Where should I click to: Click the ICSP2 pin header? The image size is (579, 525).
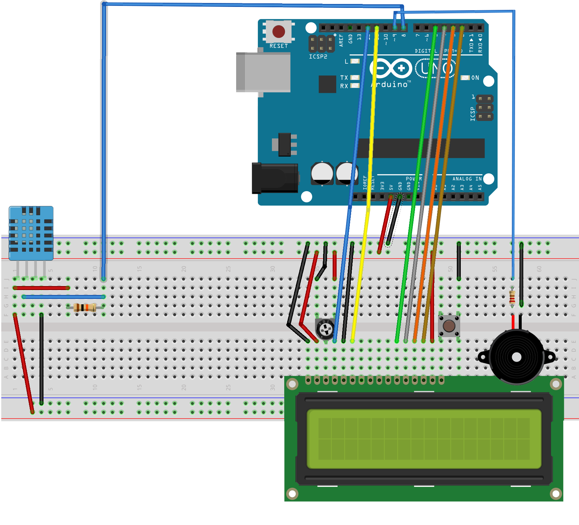coord(321,44)
